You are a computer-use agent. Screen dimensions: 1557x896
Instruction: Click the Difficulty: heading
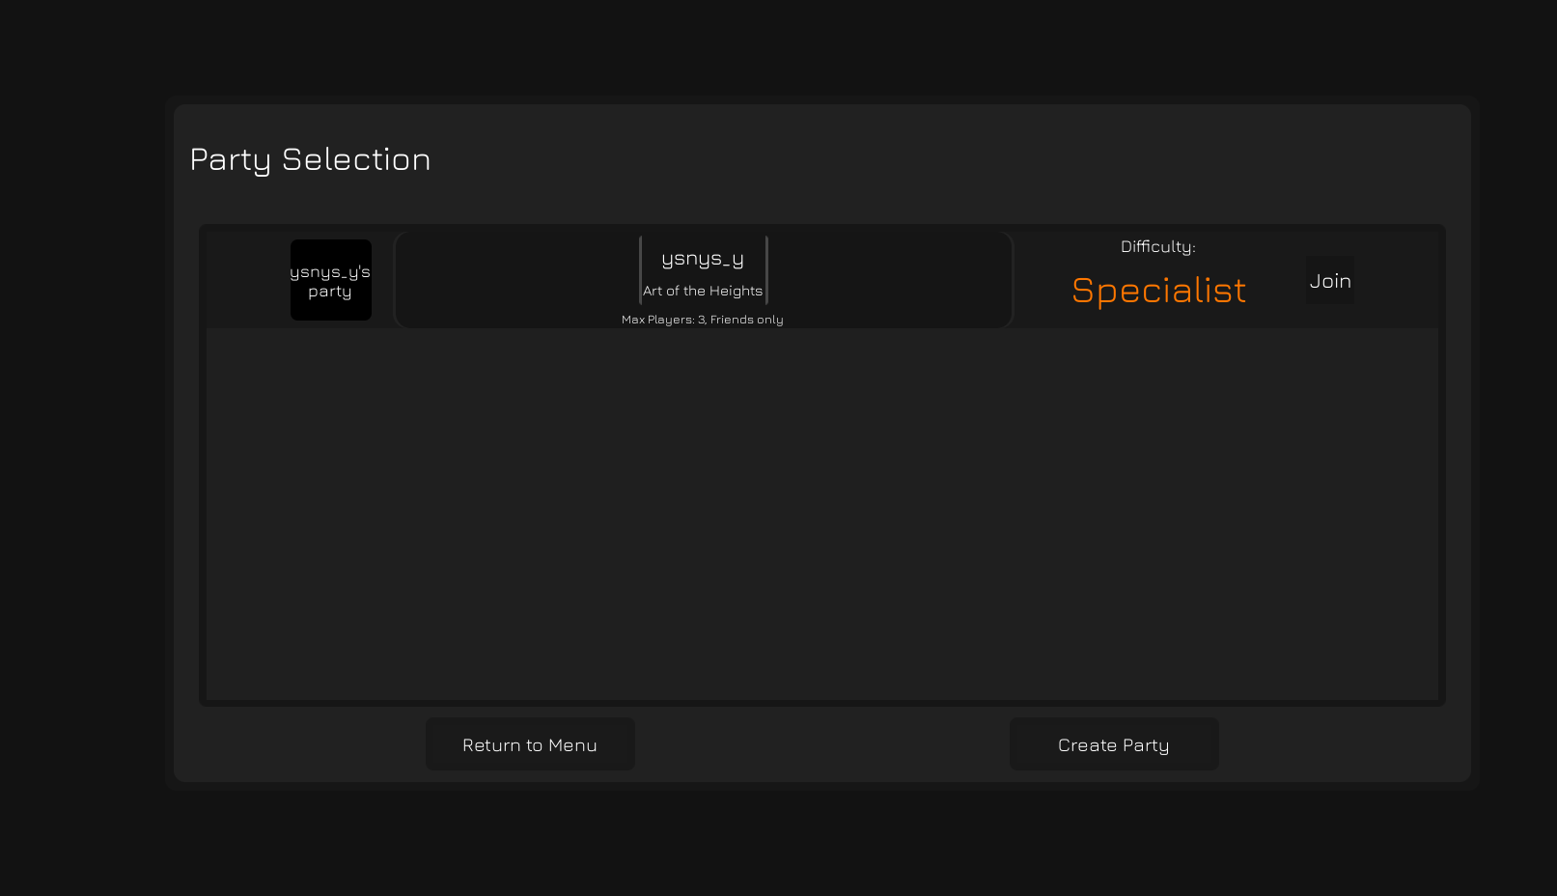click(x=1156, y=246)
